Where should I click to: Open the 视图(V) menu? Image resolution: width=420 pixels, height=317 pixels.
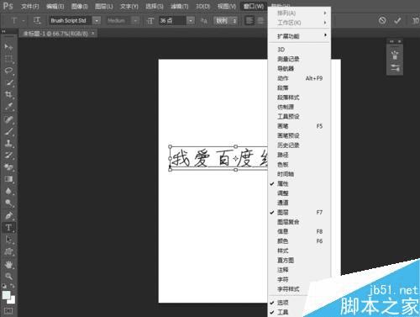click(x=227, y=6)
